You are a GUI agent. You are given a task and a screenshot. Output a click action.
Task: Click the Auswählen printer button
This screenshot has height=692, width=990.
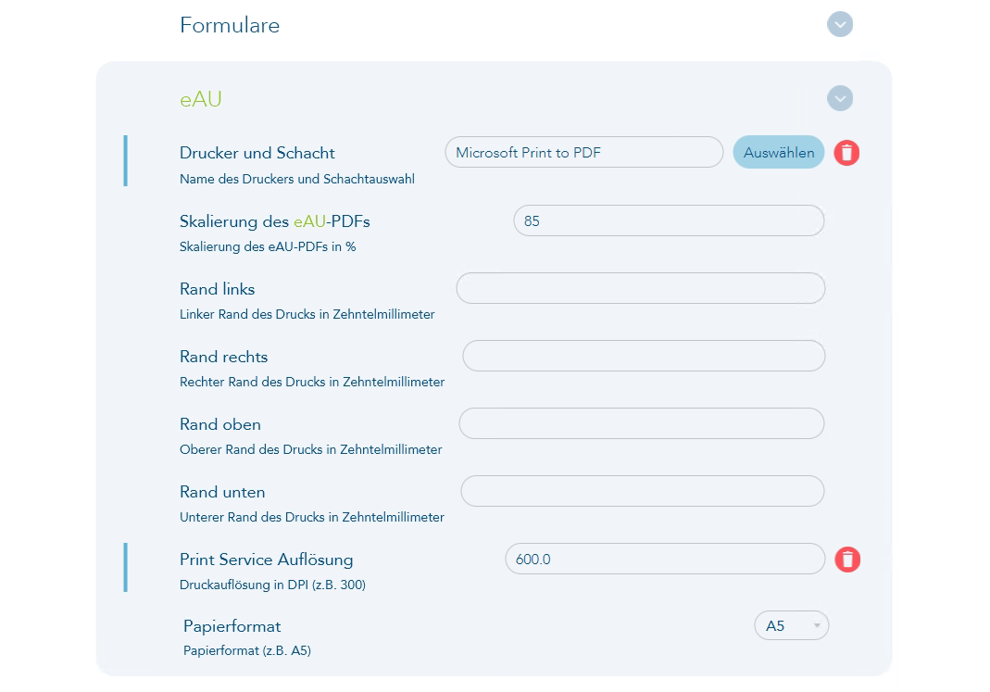[778, 153]
